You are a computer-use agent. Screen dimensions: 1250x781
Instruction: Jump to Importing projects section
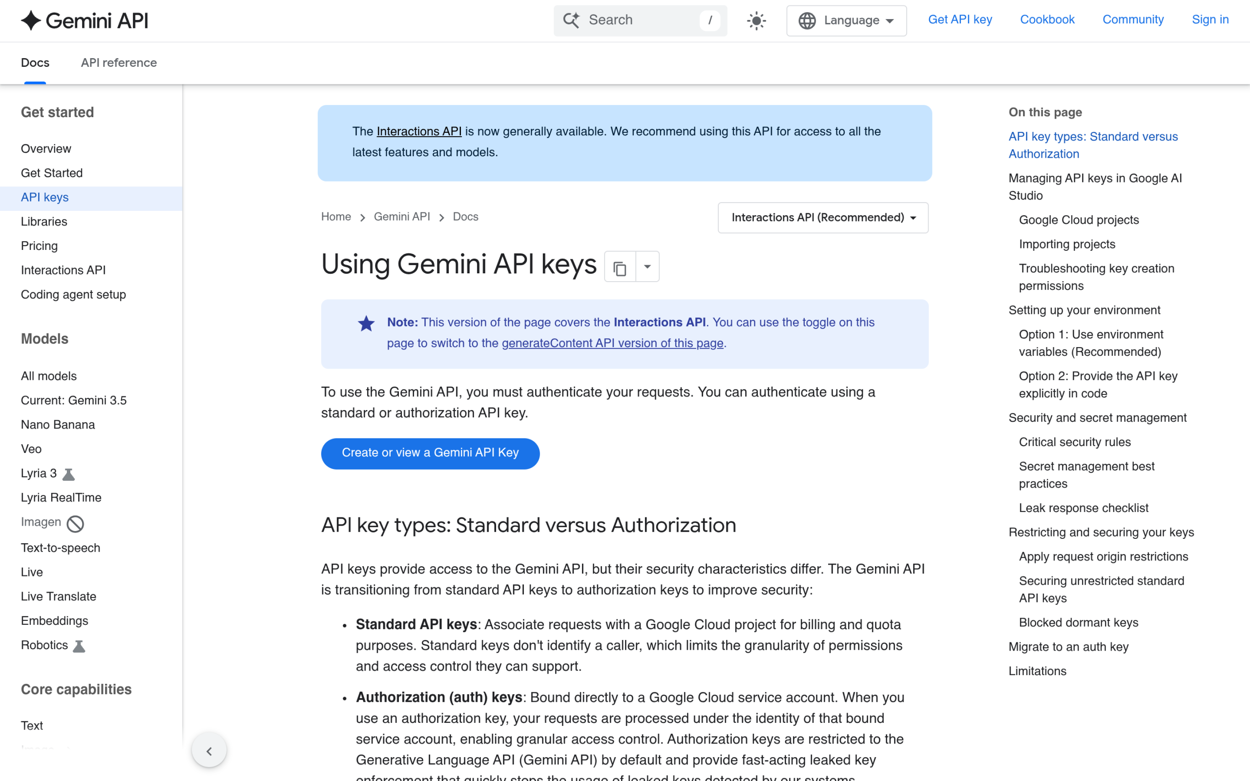click(1066, 245)
